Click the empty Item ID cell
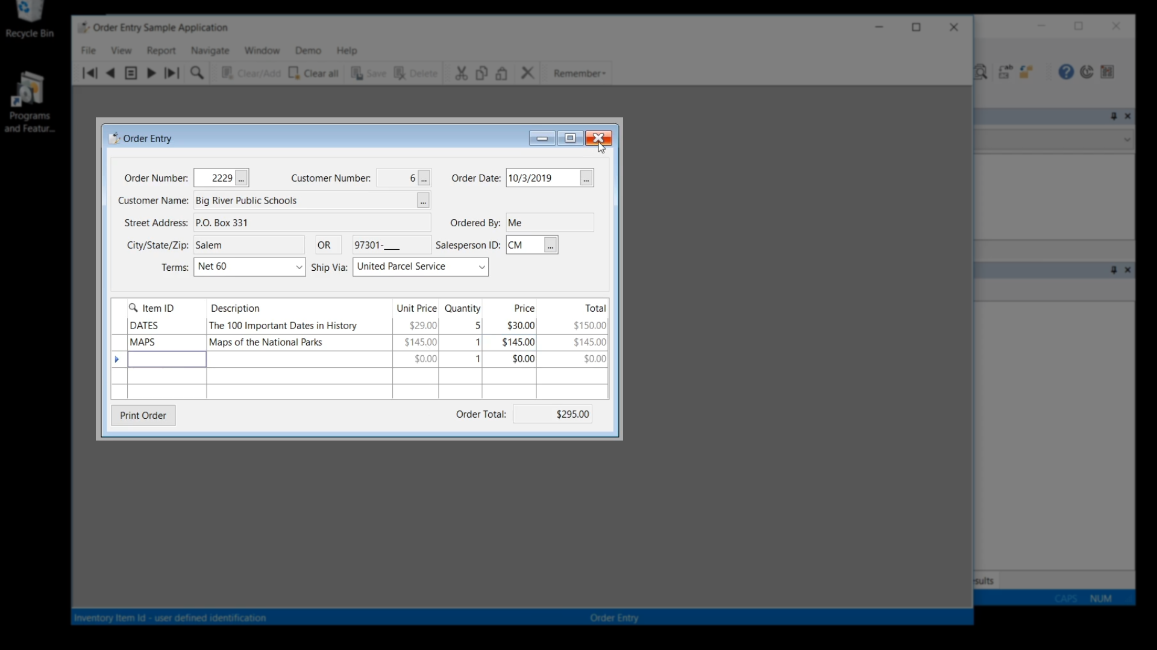 (167, 359)
